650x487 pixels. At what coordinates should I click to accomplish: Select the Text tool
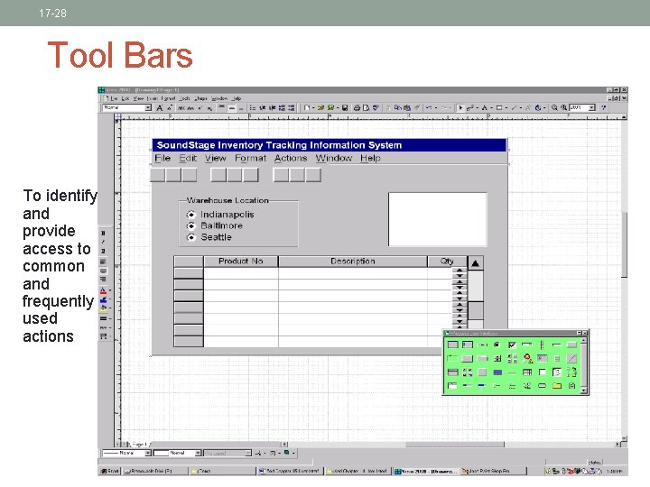484,107
